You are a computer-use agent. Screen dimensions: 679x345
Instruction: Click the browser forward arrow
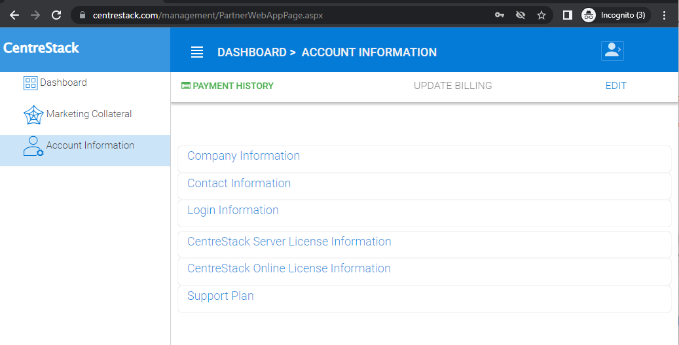[x=35, y=15]
